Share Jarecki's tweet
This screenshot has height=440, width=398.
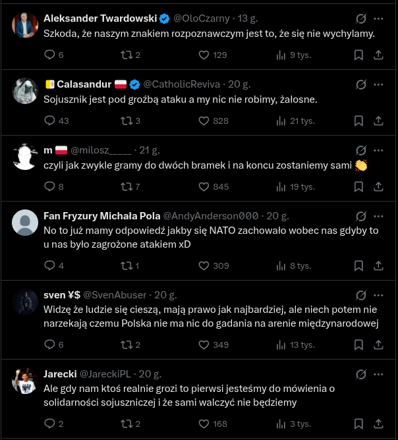378,424
